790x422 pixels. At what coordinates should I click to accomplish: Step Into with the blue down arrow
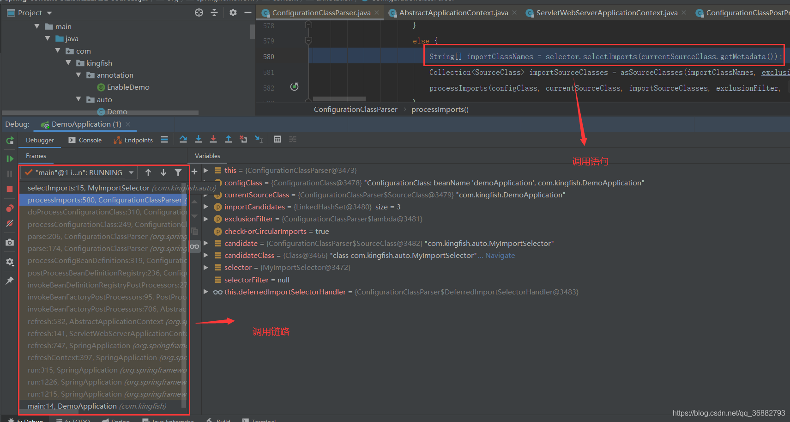[x=199, y=139]
